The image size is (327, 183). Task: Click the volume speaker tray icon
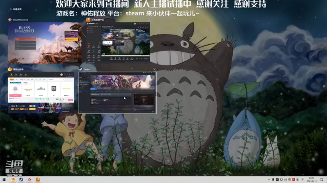[x=285, y=180]
